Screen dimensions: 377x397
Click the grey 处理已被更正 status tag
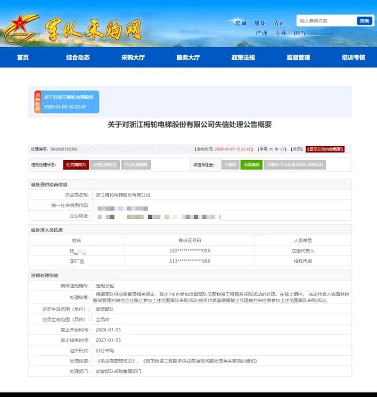[105, 165]
